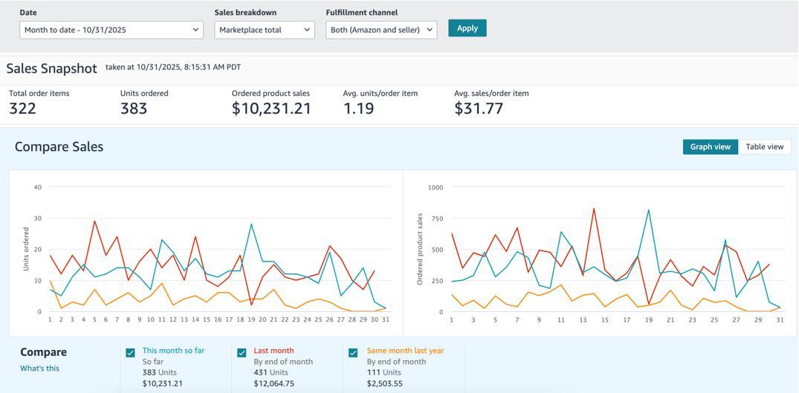The width and height of the screenshot is (799, 393).
Task: Click the teal peak at day 19 in Units ordered chart
Action: pos(251,224)
